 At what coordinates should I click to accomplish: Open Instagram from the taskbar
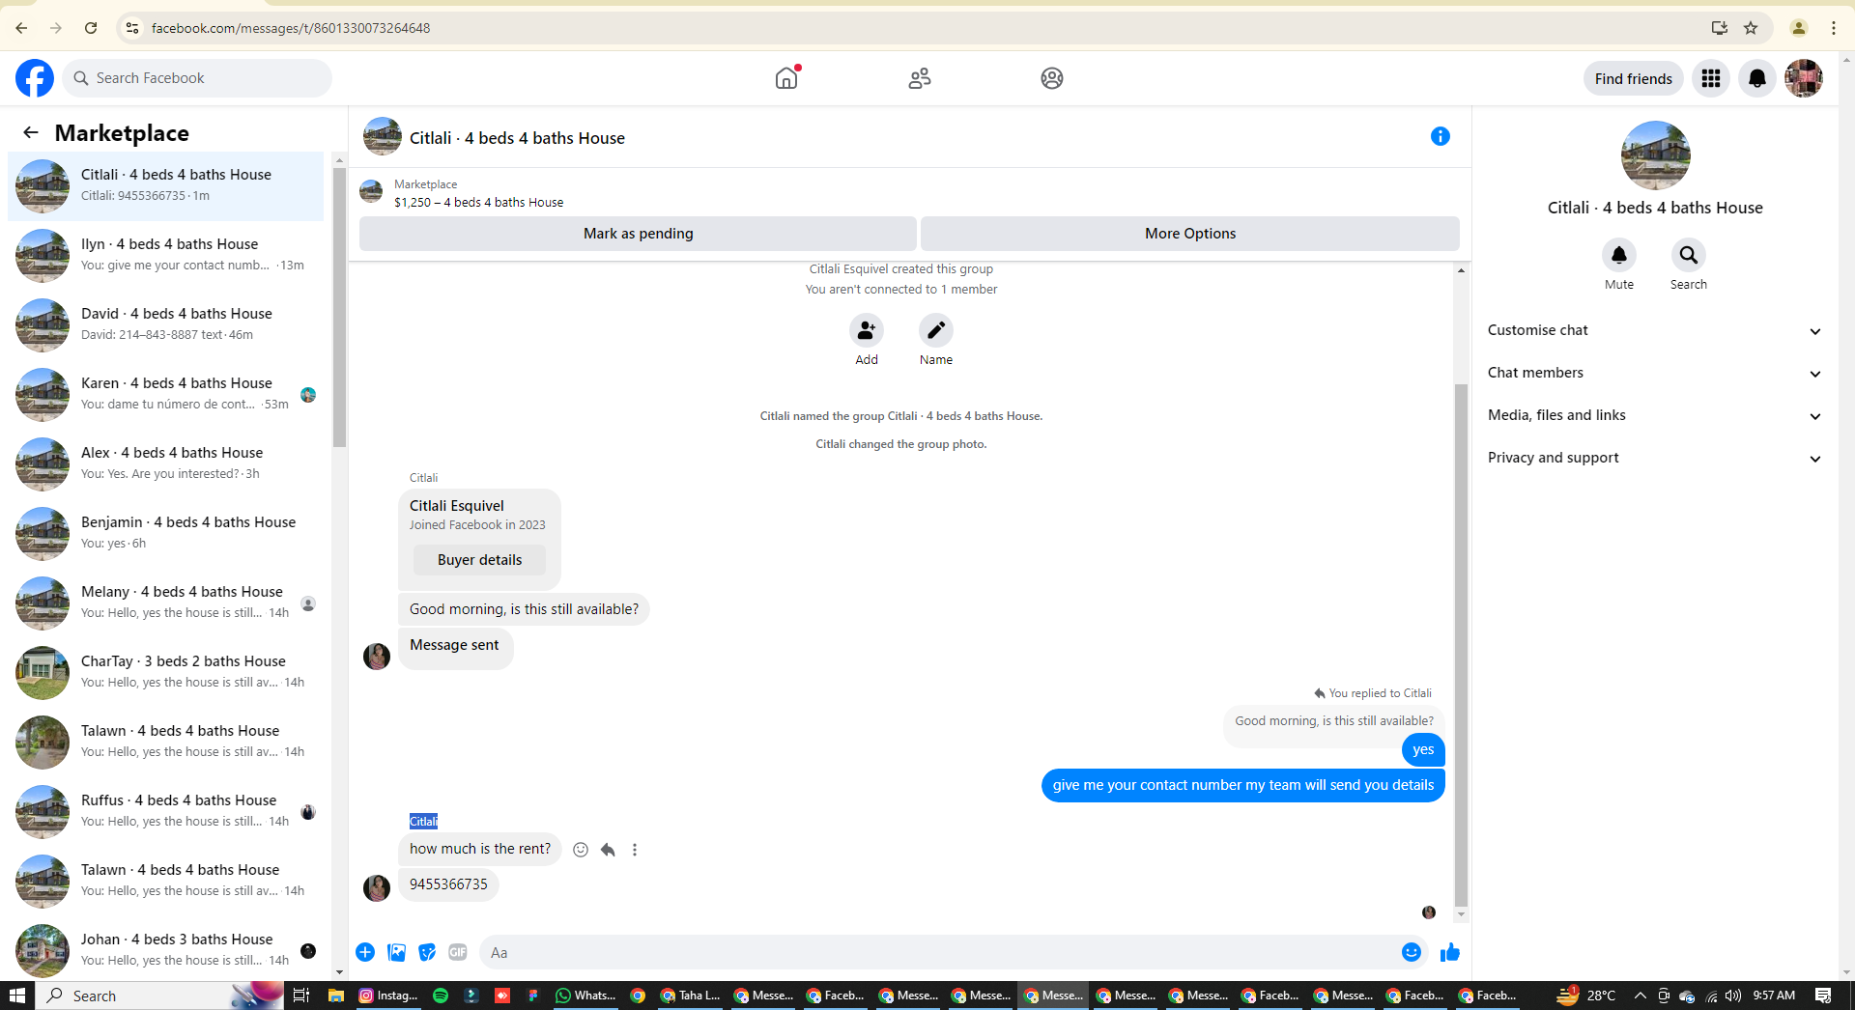pos(387,996)
